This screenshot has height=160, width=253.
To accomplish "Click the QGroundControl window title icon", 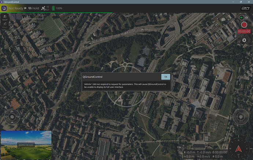I will pos(1,2).
